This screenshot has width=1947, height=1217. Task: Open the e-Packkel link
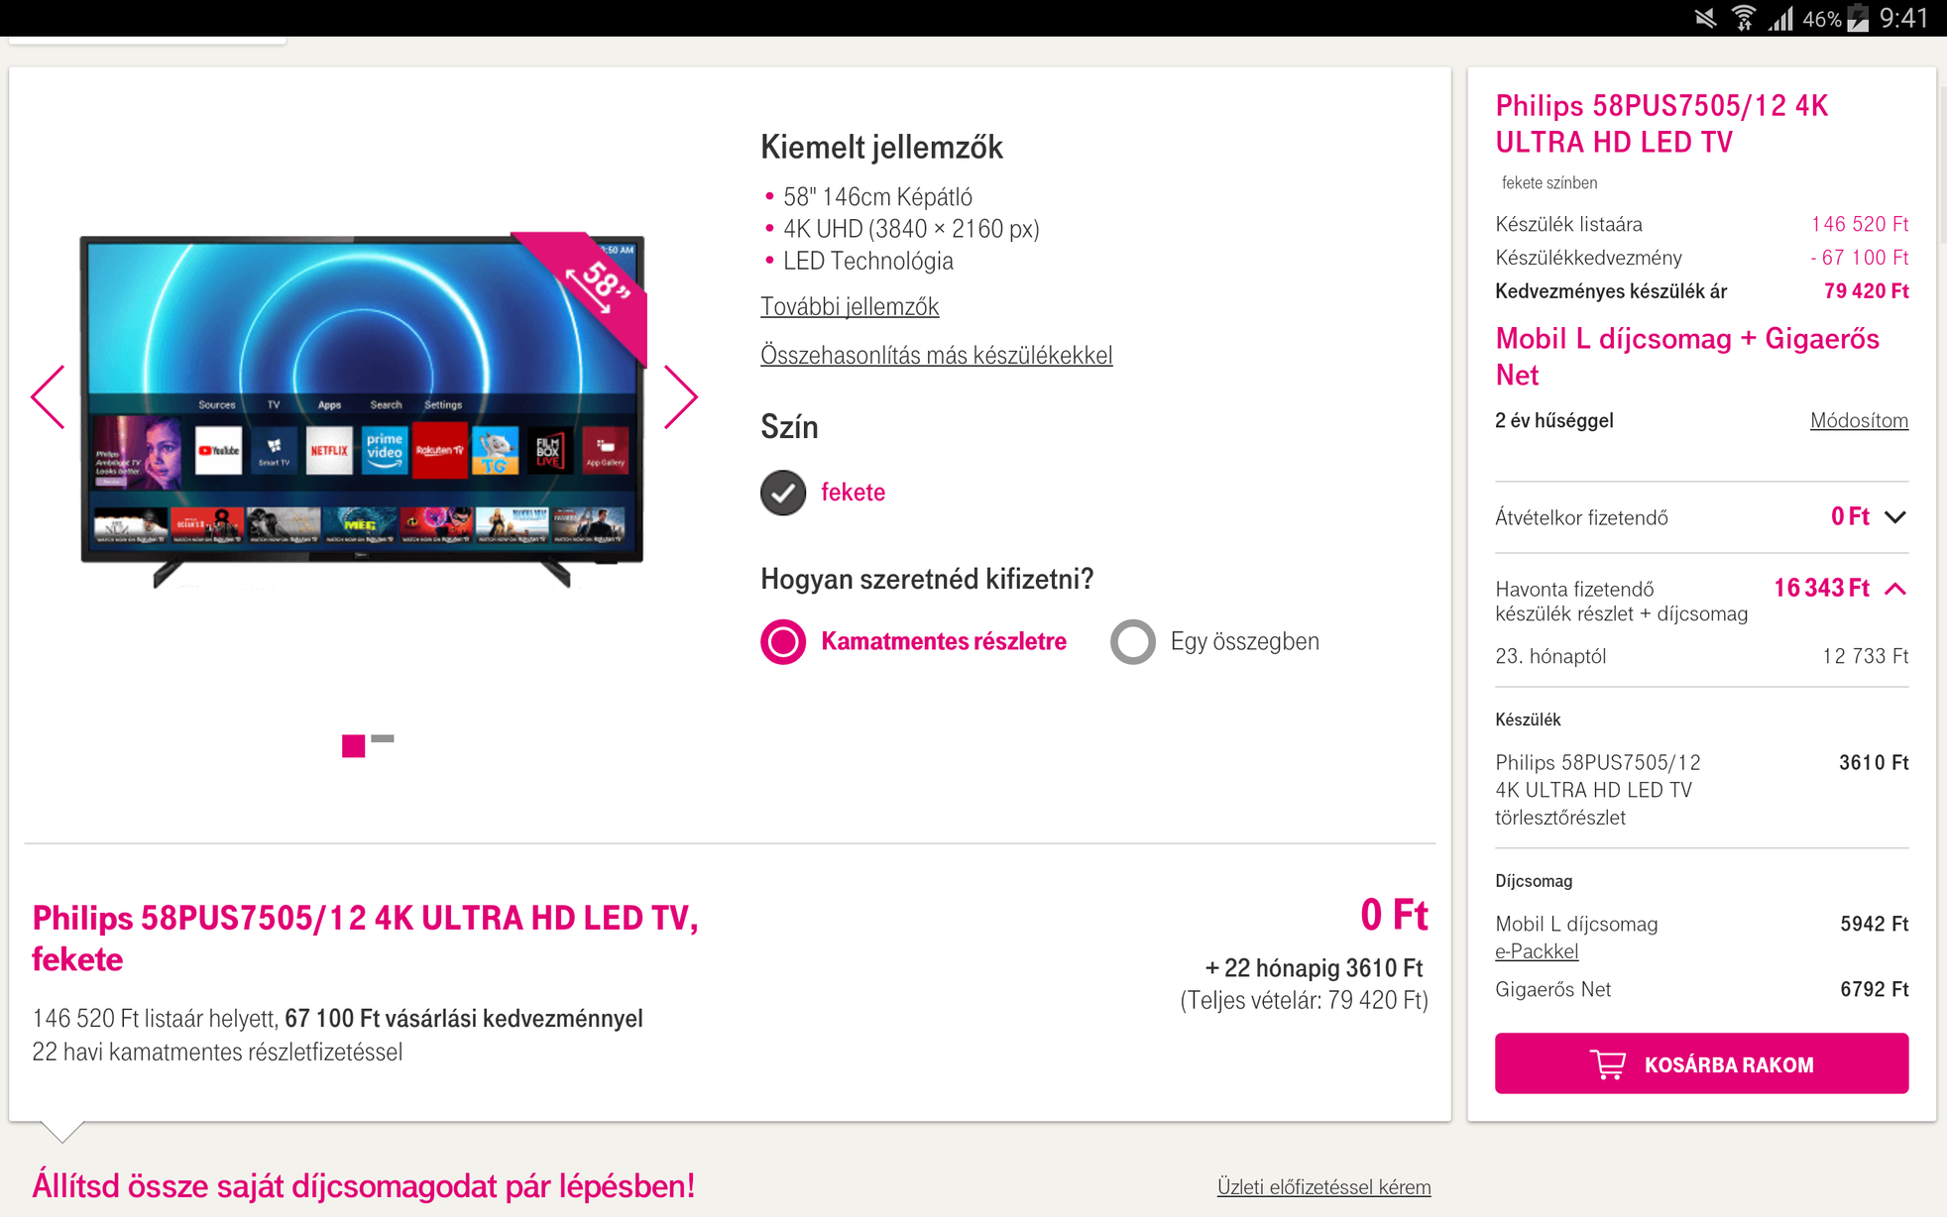click(x=1537, y=951)
